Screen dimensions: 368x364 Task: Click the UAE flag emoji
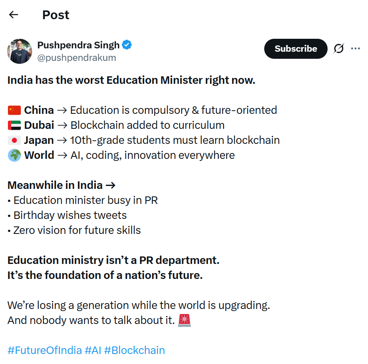coord(14,126)
